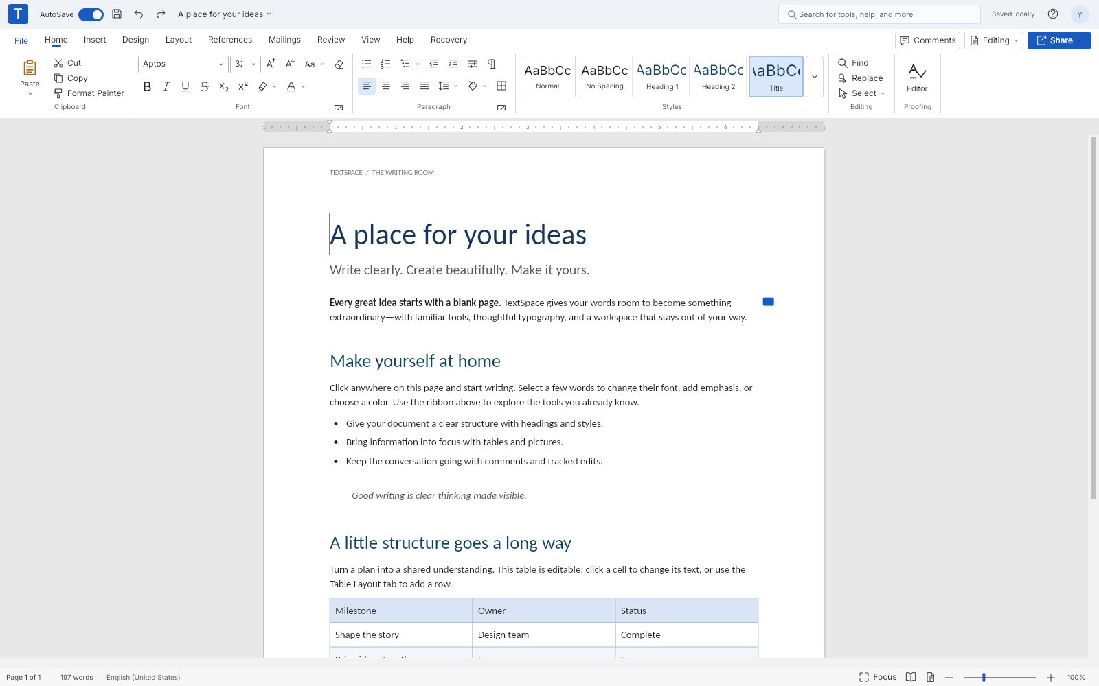The width and height of the screenshot is (1099, 686).
Task: Decrease paragraph indent
Action: 434,64
